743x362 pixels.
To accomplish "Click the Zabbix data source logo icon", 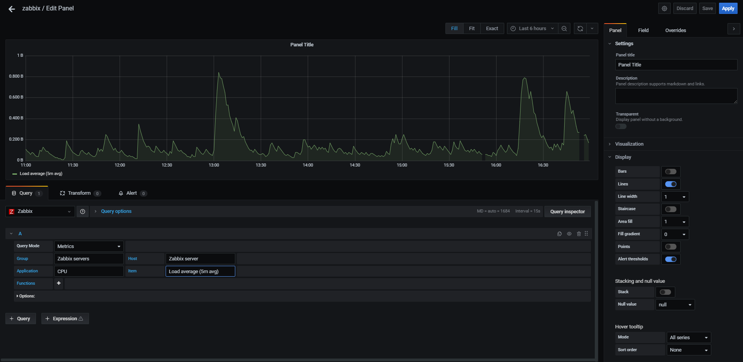I will point(12,211).
